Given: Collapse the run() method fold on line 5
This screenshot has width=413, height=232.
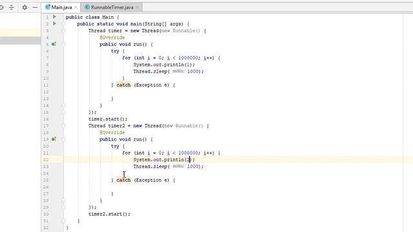Looking at the screenshot, I should point(63,44).
